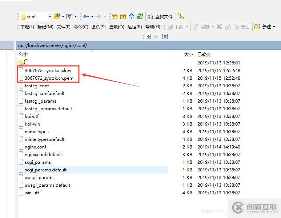Click the open directory/bookmark folder icon

tap(57, 16)
